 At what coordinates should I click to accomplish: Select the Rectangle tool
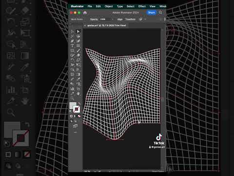click(72, 50)
